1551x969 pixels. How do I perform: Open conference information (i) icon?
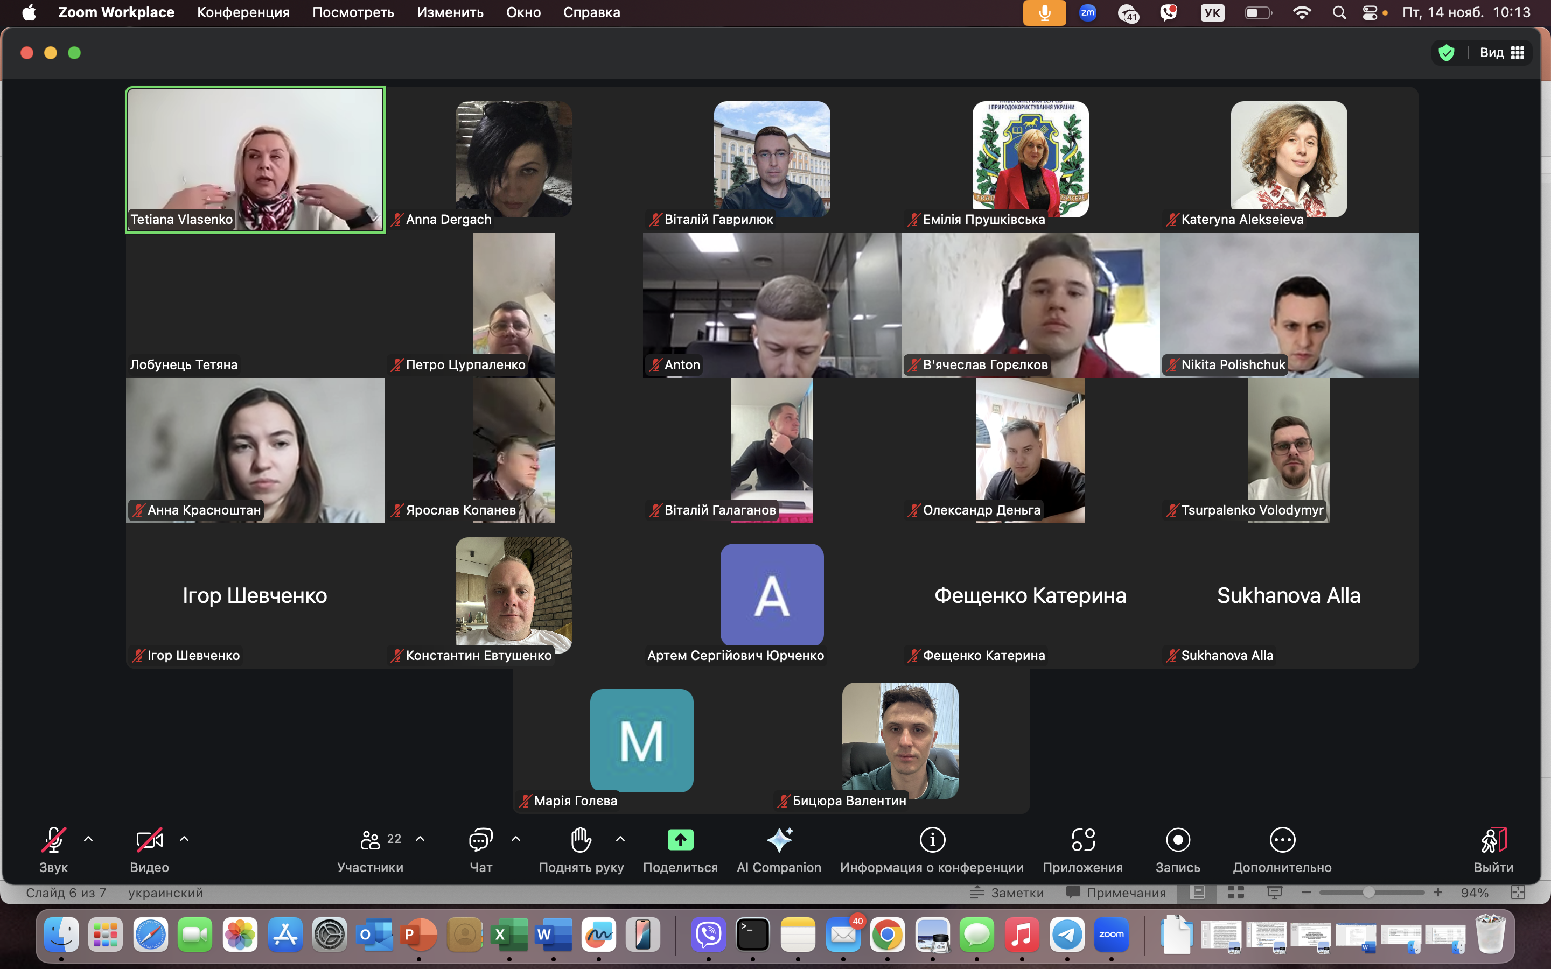pyautogui.click(x=932, y=840)
